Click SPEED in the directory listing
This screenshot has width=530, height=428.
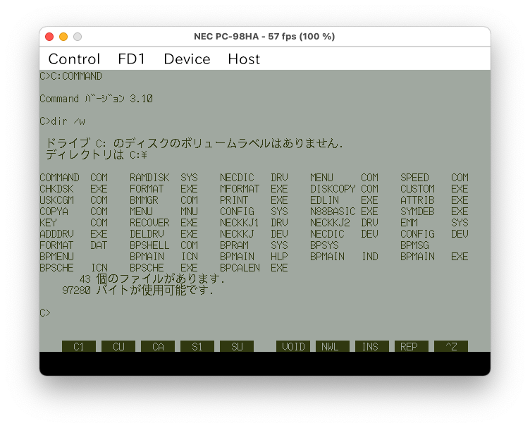click(x=414, y=178)
